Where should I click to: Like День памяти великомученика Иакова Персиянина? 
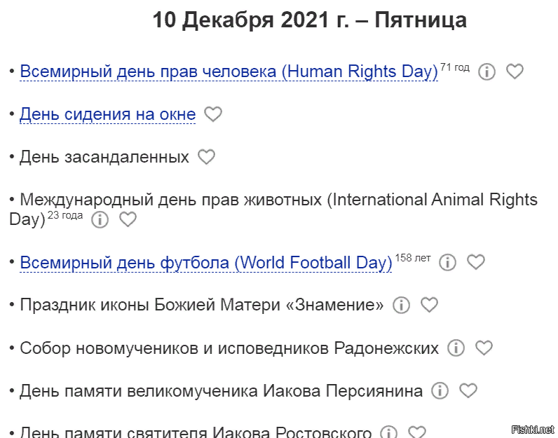468,390
